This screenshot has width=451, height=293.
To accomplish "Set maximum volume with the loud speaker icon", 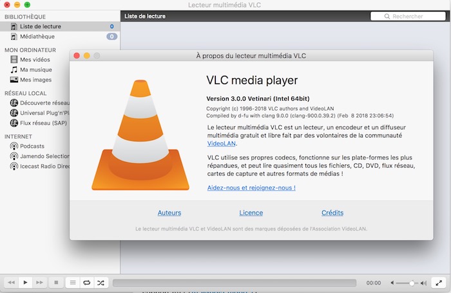I will point(423,283).
